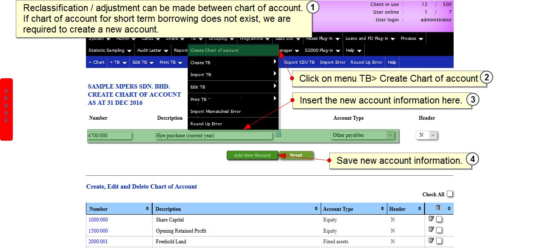
Task: Click edit icon for Freehold Land row
Action: pos(431,241)
